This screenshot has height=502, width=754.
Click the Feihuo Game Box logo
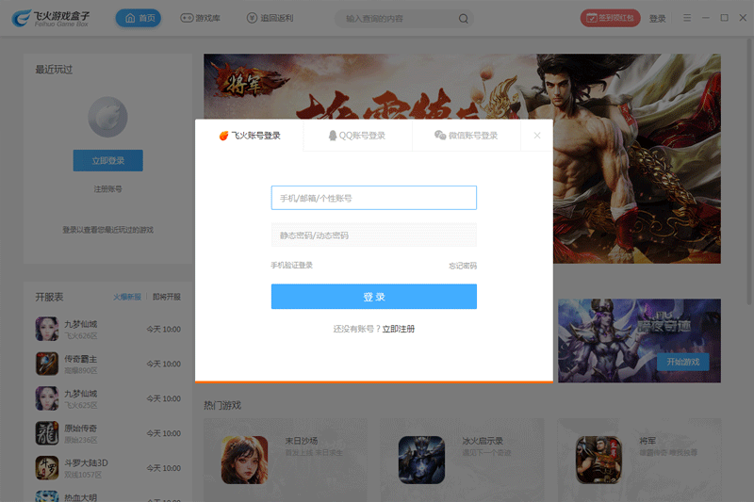[50, 18]
